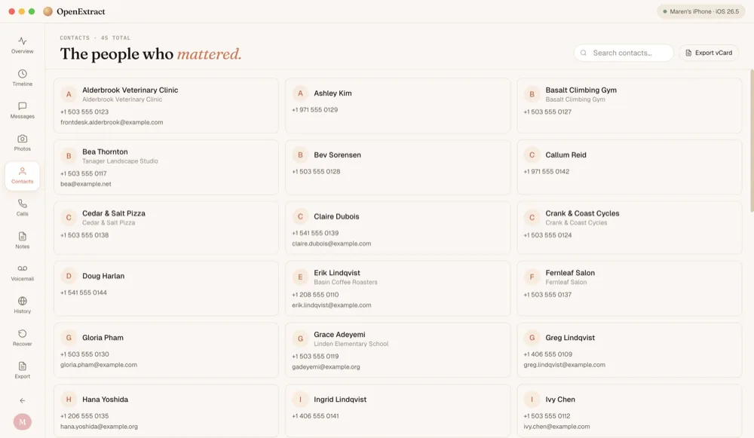Open the Grace Adeyemi contact name
Screen dimensions: 754x438
coord(339,335)
